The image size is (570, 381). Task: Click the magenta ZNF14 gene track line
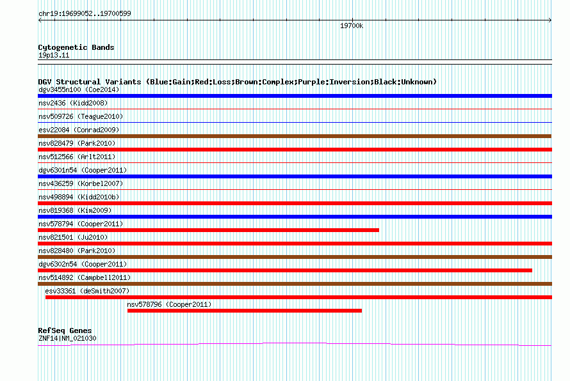[x=295, y=344]
